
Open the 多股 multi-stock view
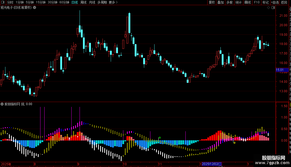point(229,2)
